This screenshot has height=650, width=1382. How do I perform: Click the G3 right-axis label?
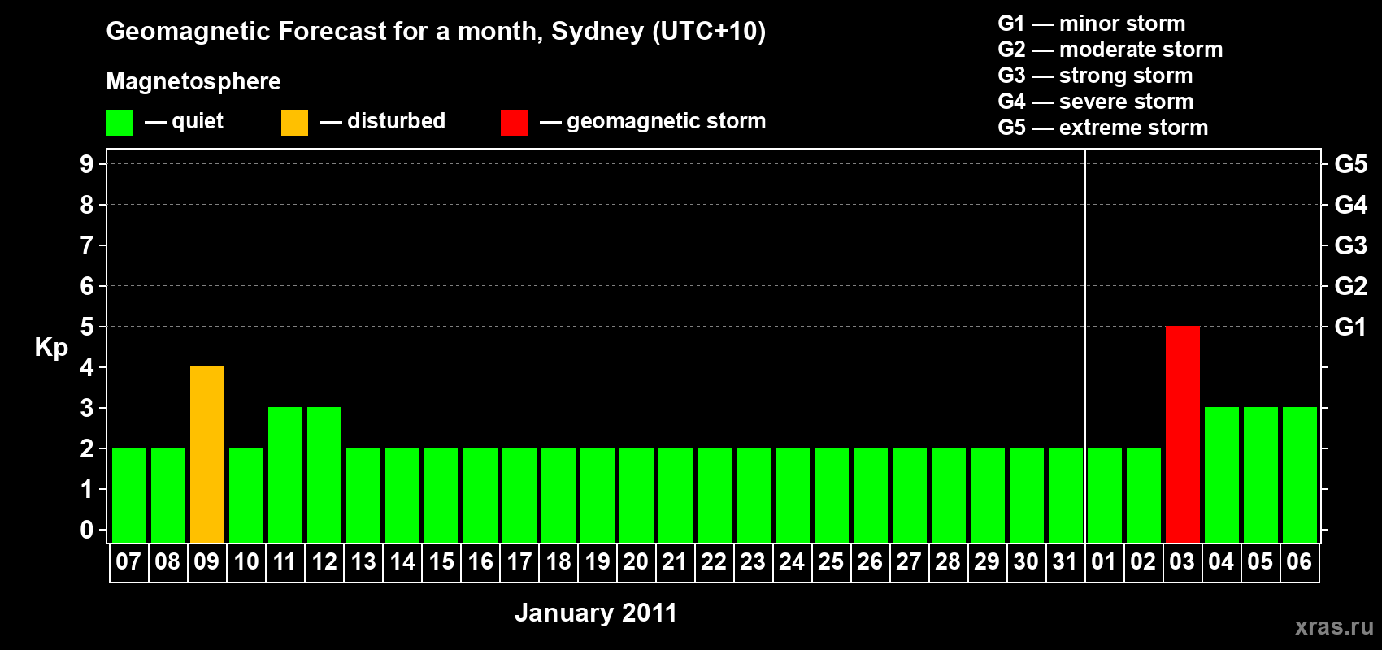point(1351,245)
